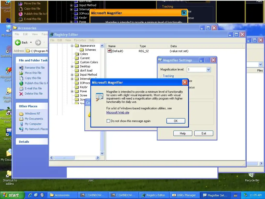The image size is (265, 199).
Task: Check 'Do not show this message again'
Action: (x=108, y=121)
